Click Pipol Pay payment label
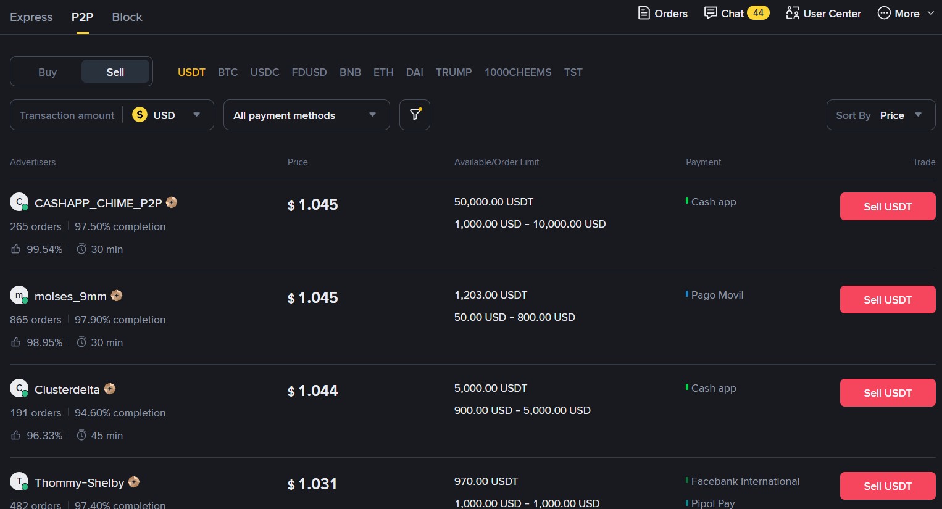The image size is (942, 509). click(713, 503)
